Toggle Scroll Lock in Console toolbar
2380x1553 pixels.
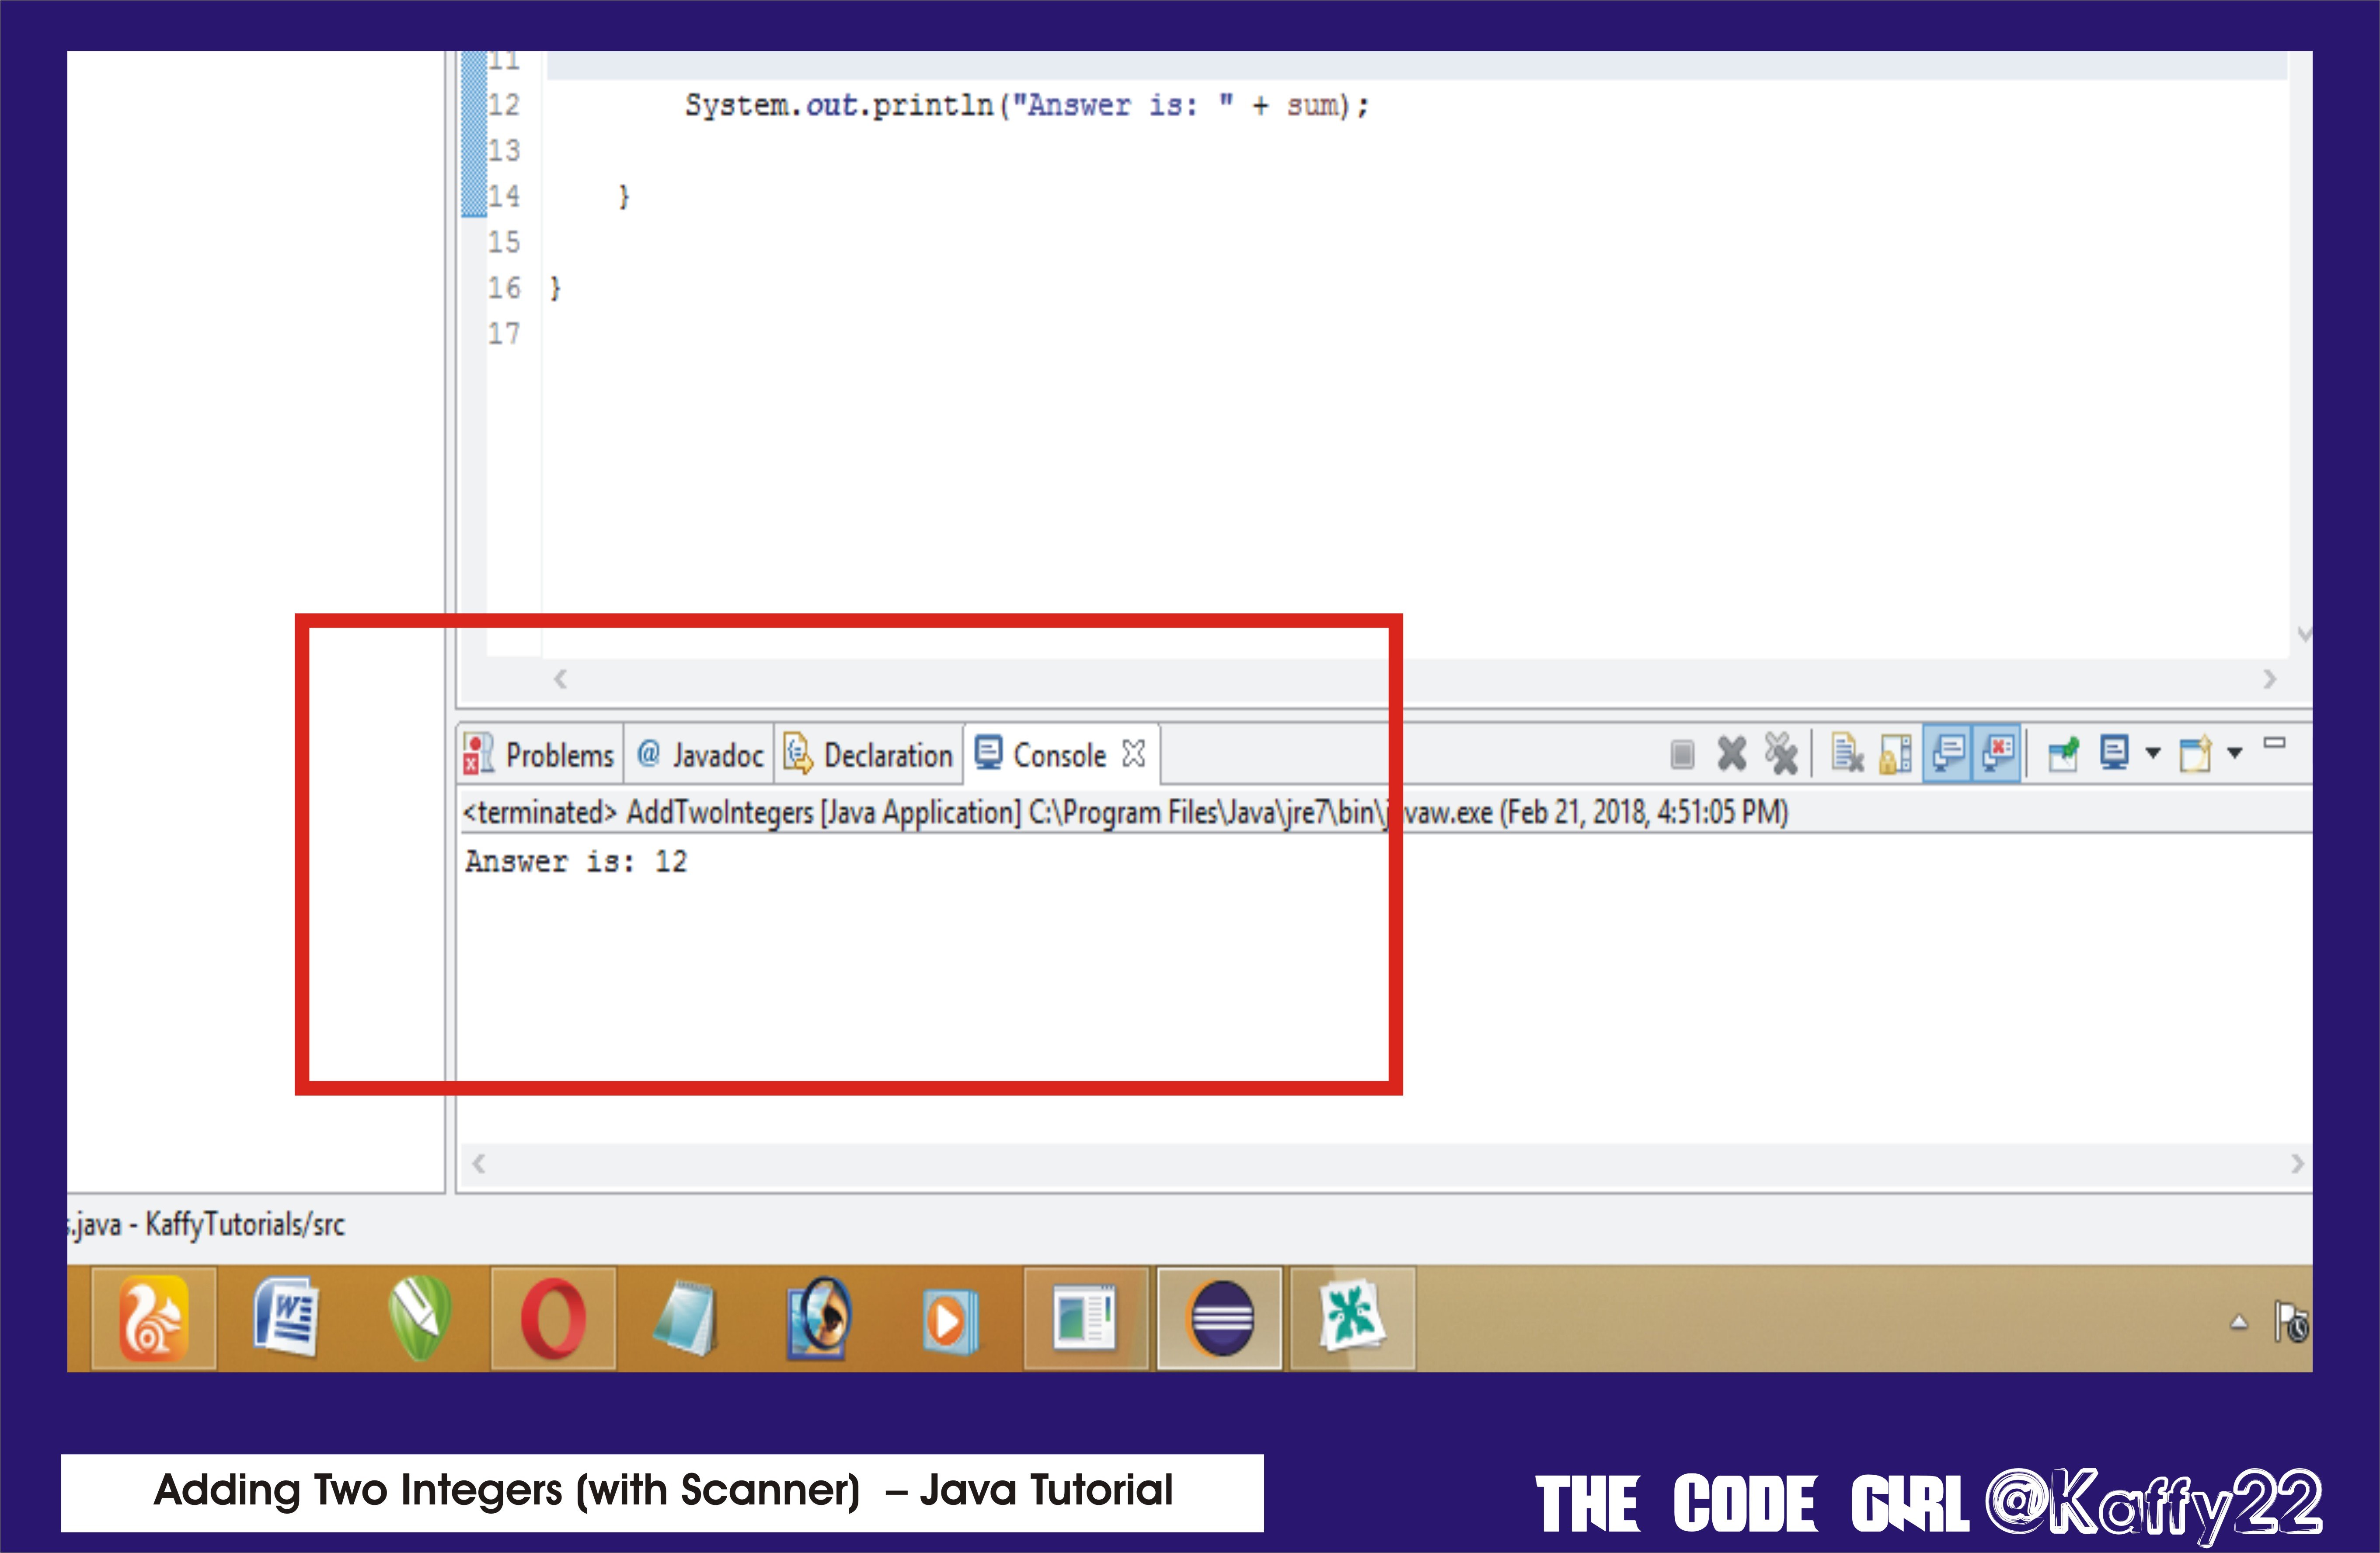[1895, 753]
